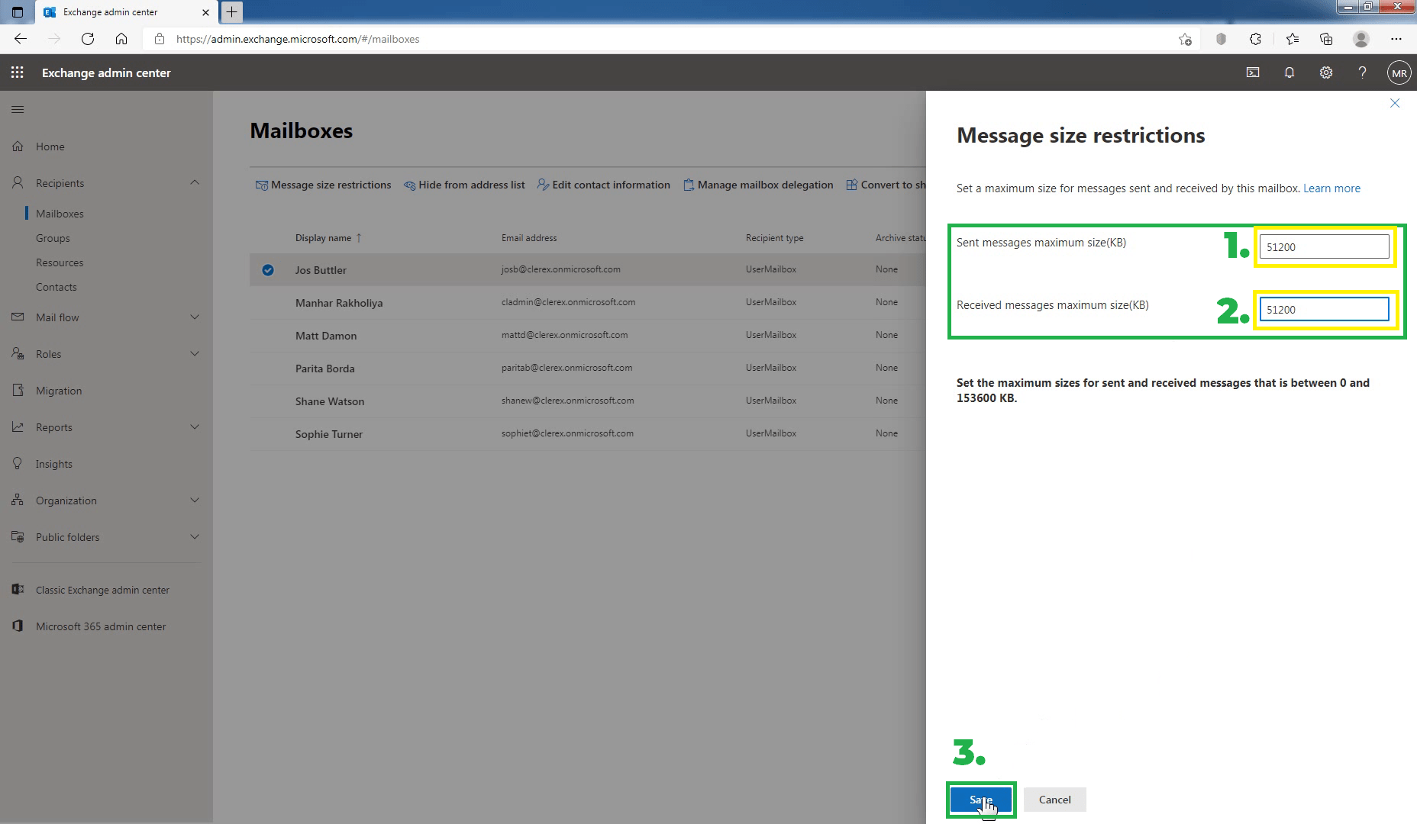Click the MR account avatar

(1398, 72)
